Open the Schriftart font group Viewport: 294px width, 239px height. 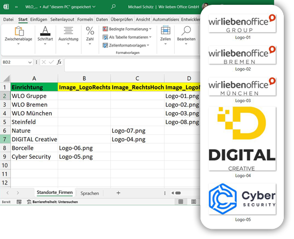point(45,36)
